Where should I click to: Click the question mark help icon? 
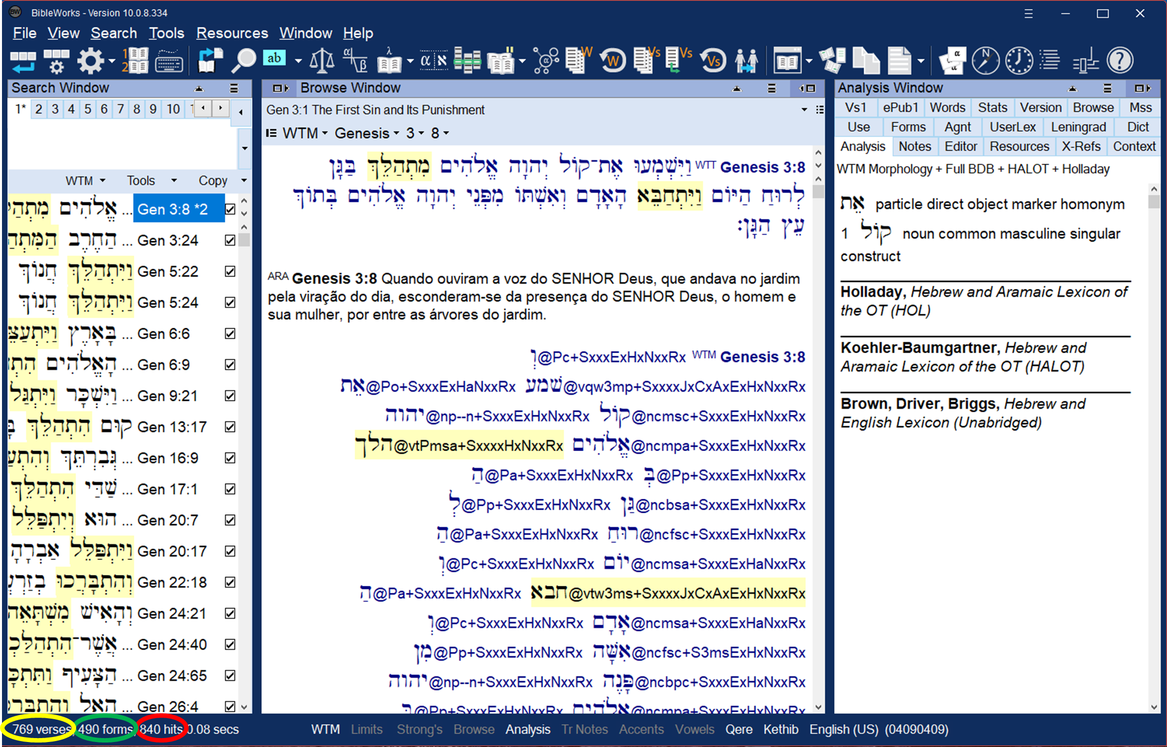(x=1120, y=61)
